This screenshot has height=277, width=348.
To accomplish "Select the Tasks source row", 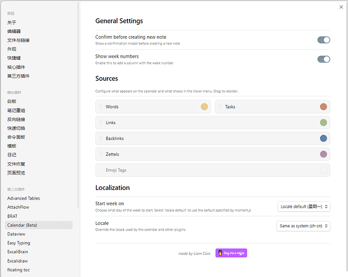I will 272,107.
